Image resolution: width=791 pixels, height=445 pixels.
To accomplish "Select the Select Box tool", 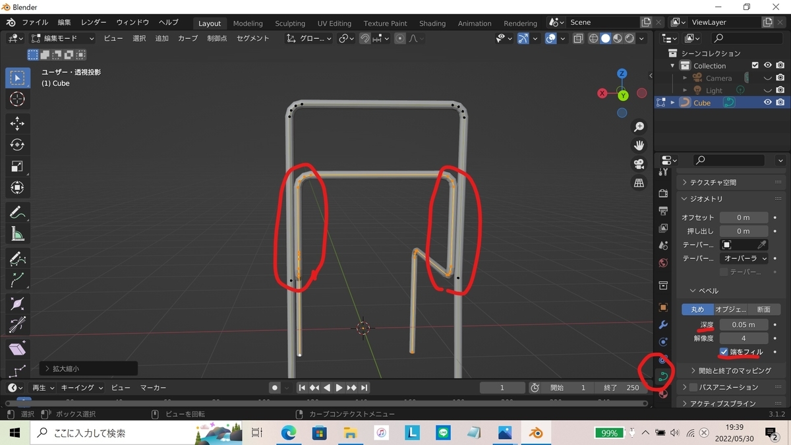I will click(18, 78).
